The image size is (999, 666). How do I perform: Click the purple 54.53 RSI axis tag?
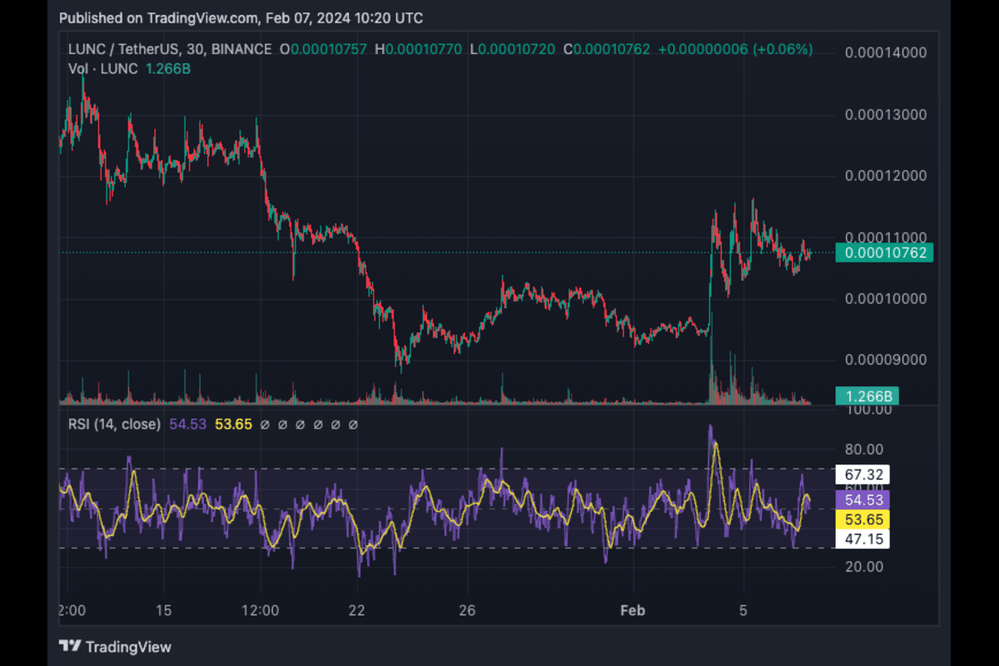tap(862, 499)
